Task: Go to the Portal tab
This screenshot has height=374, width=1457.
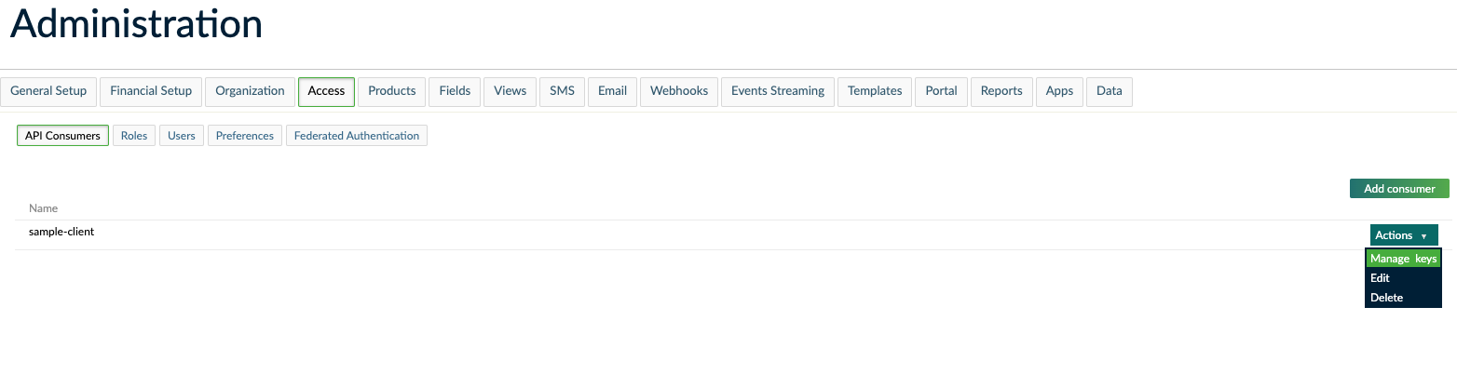Action: coord(942,91)
